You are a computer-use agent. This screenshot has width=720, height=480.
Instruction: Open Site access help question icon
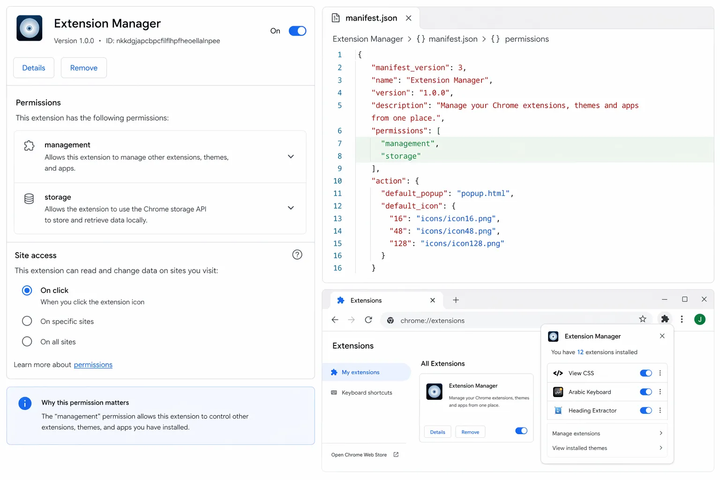(x=297, y=255)
